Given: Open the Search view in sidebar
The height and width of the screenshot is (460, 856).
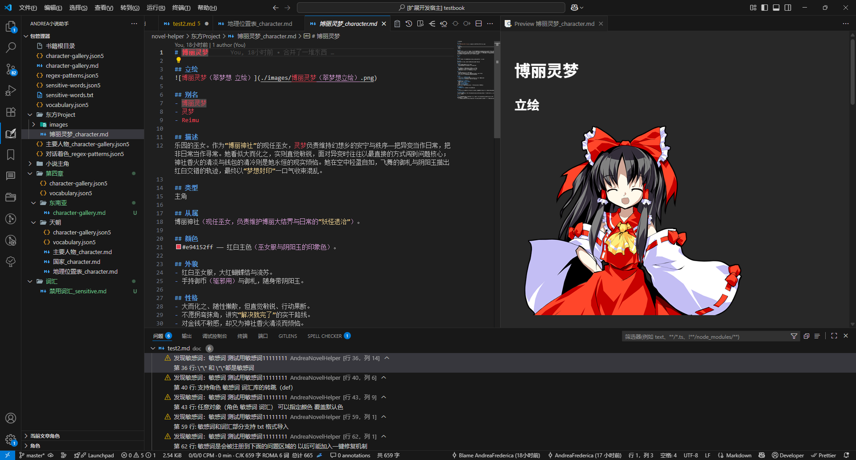Looking at the screenshot, I should pyautogui.click(x=11, y=48).
